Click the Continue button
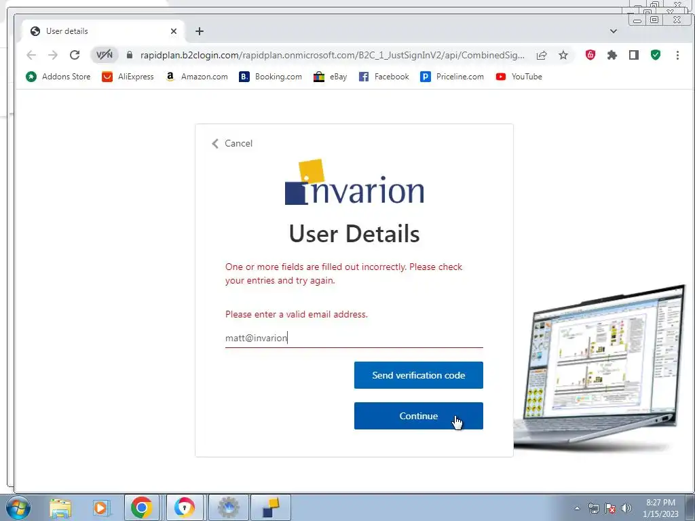Image resolution: width=695 pixels, height=521 pixels. (x=418, y=416)
